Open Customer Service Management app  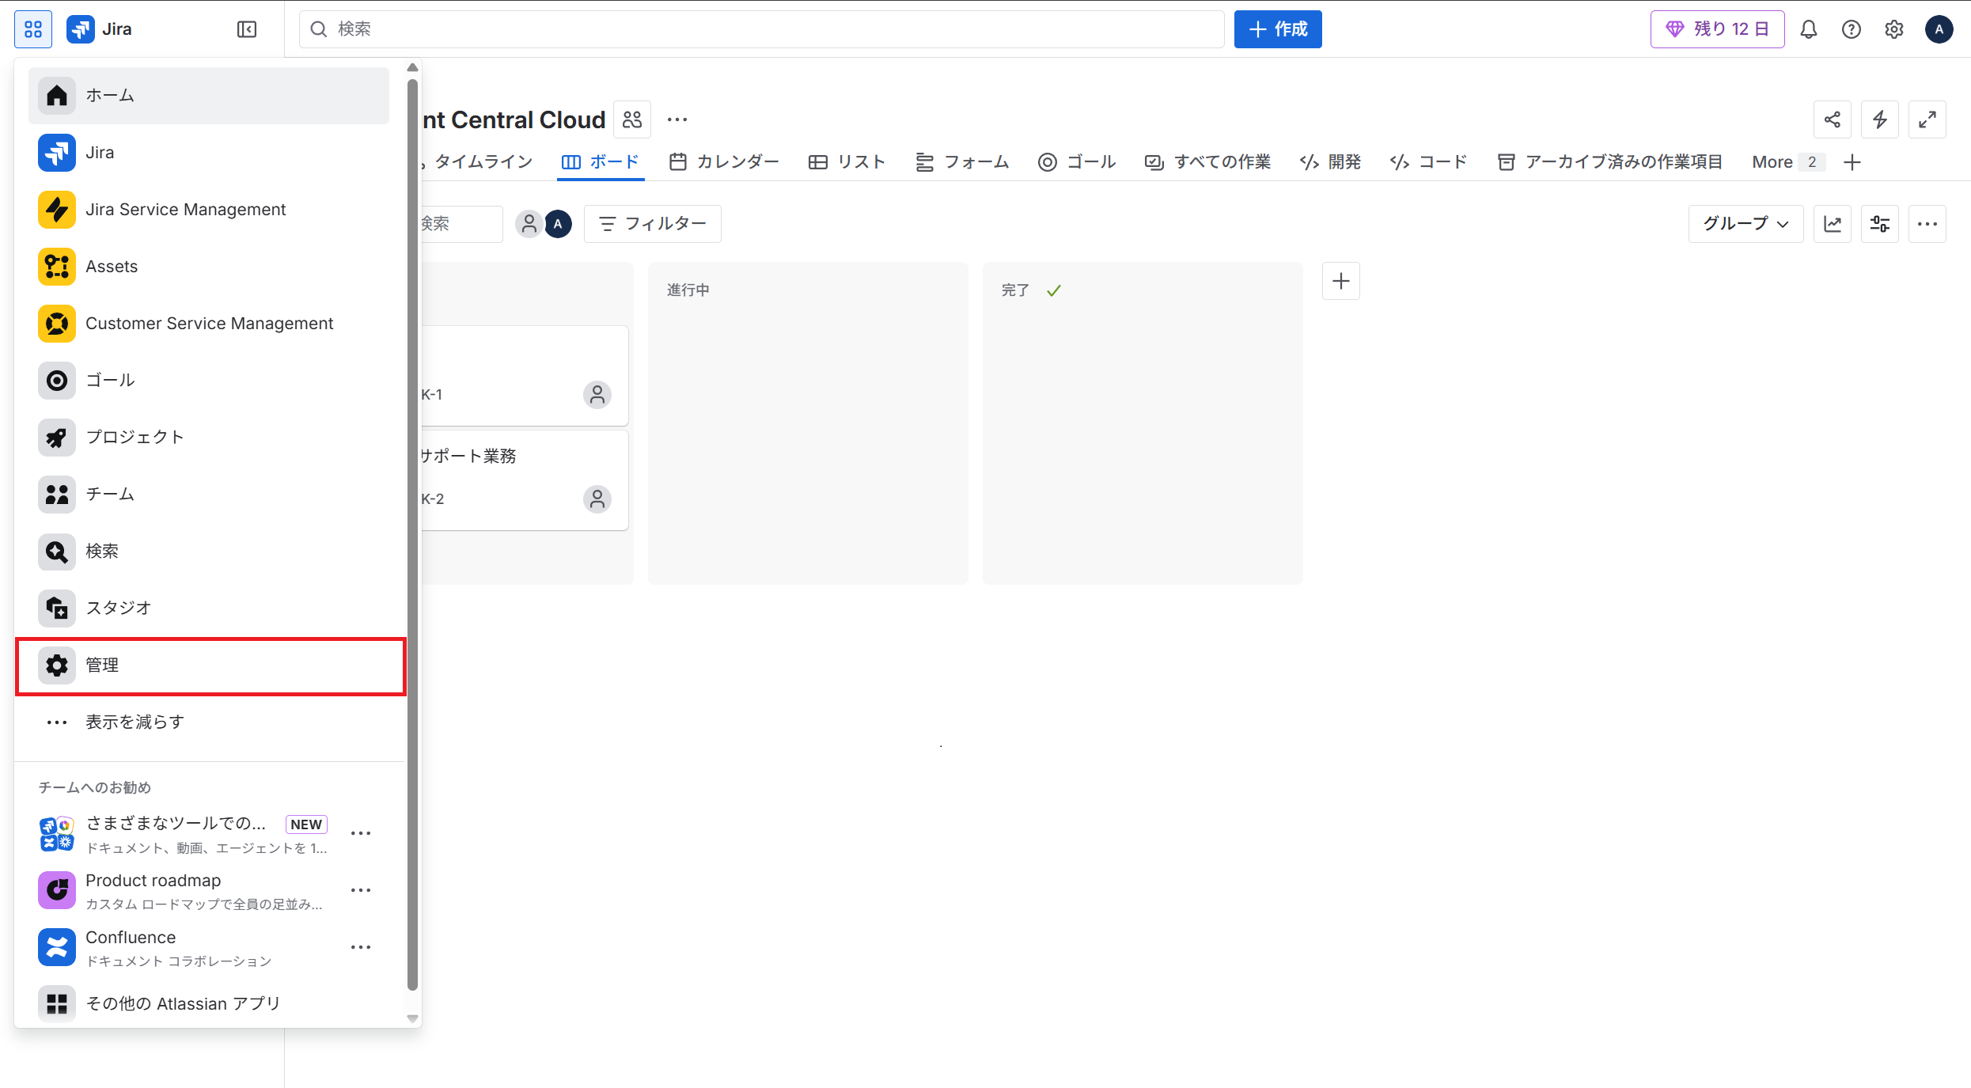tap(209, 324)
